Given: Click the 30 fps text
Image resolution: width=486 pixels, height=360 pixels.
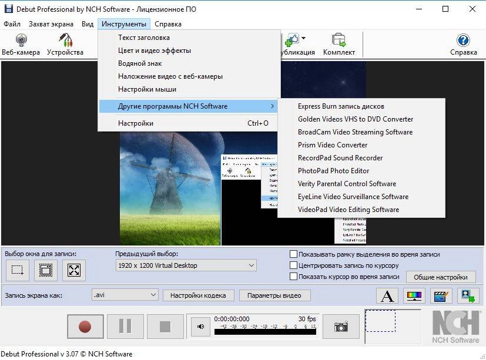Looking at the screenshot, I should (x=307, y=319).
